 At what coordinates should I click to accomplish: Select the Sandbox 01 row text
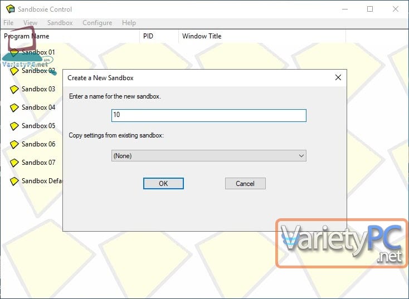tap(38, 52)
